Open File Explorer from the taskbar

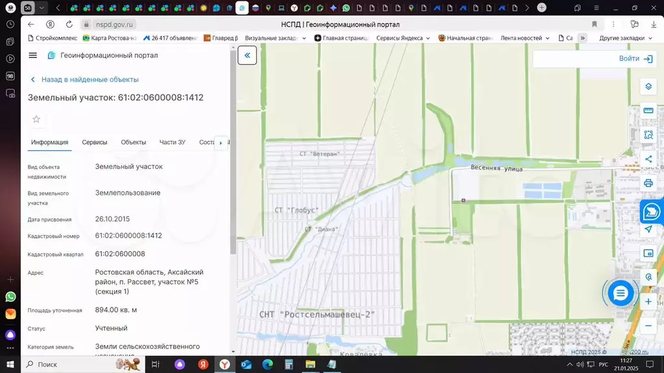310,365
